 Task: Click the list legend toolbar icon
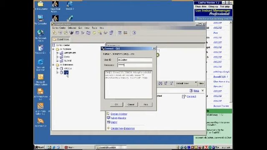(x=126, y=32)
